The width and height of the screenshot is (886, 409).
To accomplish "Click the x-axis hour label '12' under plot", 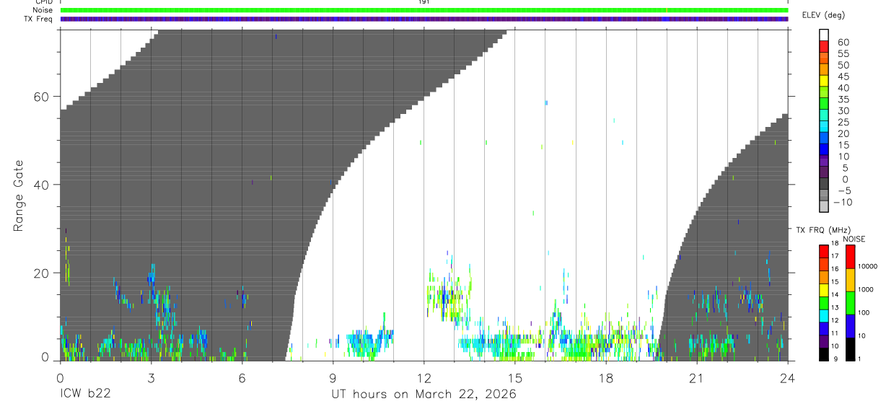I will (x=424, y=377).
